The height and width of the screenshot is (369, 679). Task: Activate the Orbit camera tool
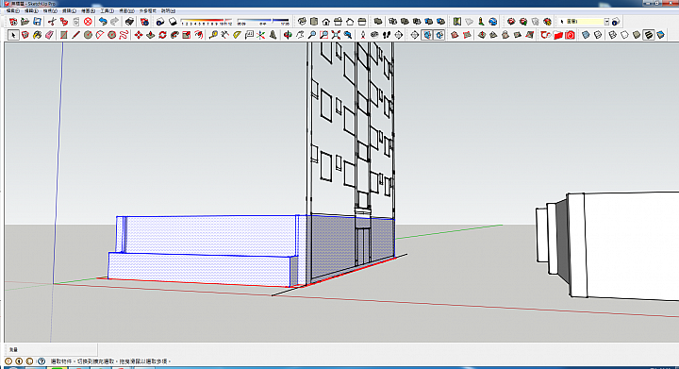(288, 35)
